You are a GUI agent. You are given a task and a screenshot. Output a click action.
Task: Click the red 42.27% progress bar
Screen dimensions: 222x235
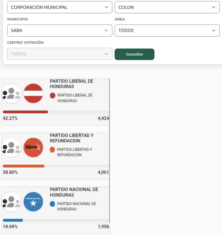25,112
